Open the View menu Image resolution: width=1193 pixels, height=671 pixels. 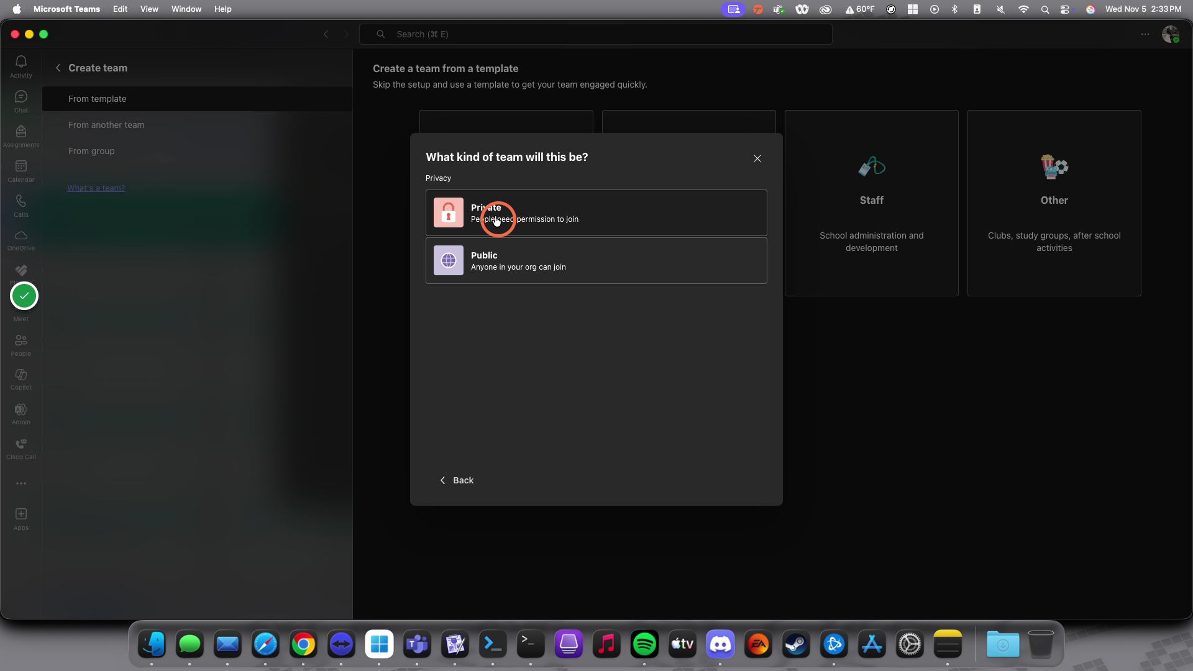149,9
